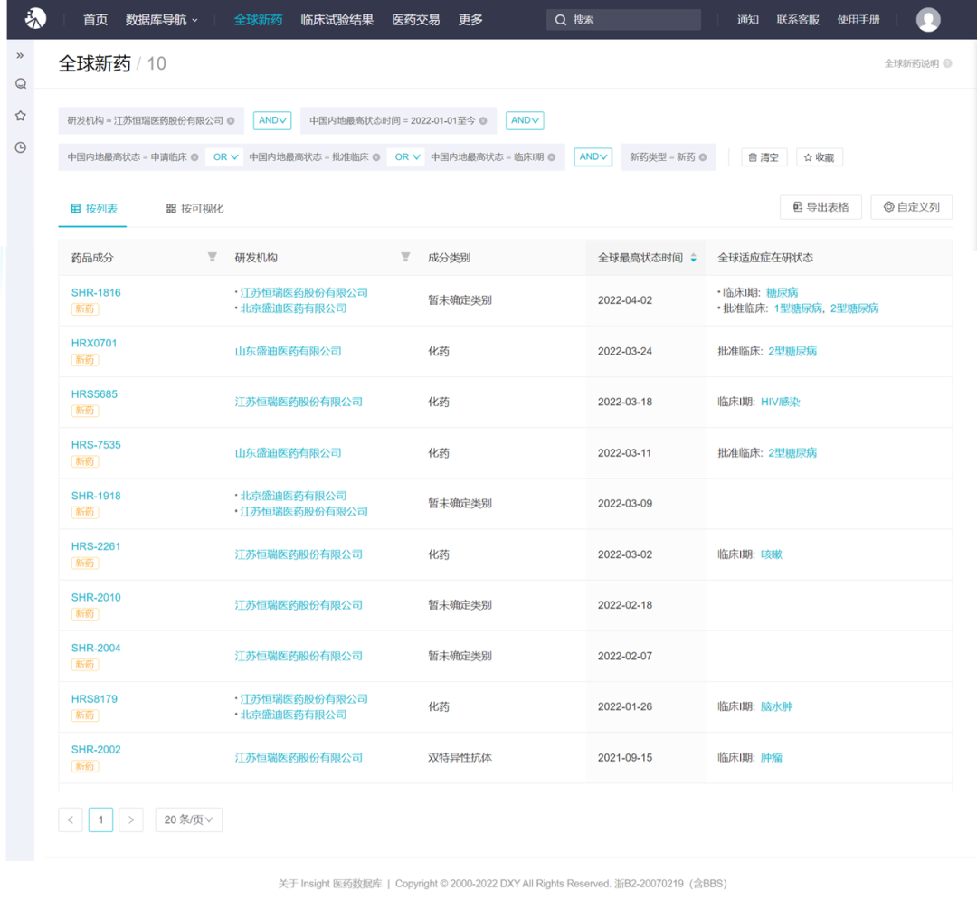Open drug HRS5685 link
Screen dimensions: 977x900
[94, 394]
